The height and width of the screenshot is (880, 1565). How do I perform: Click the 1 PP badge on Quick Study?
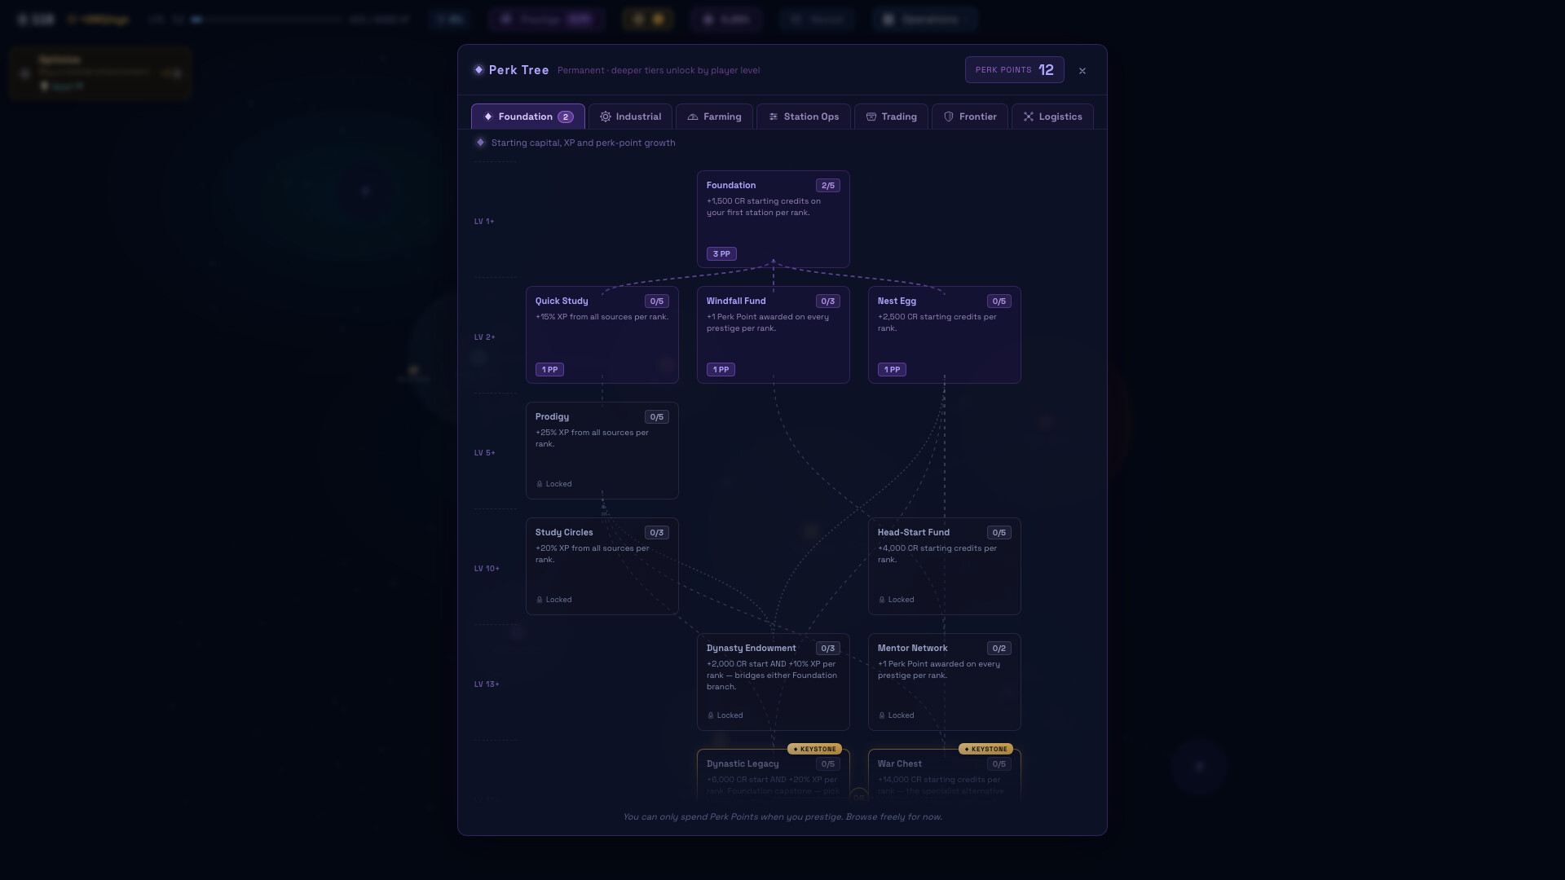(x=549, y=370)
